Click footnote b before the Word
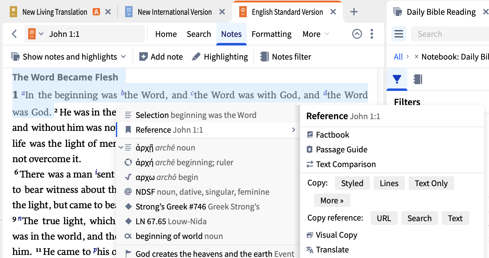 click(123, 92)
